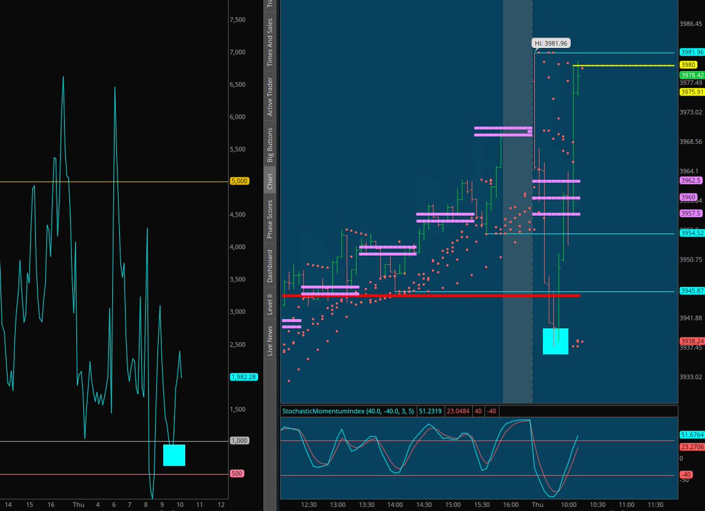Image resolution: width=705 pixels, height=511 pixels.
Task: Click the cyan 51.6764 label on indicator axis
Action: pyautogui.click(x=691, y=435)
